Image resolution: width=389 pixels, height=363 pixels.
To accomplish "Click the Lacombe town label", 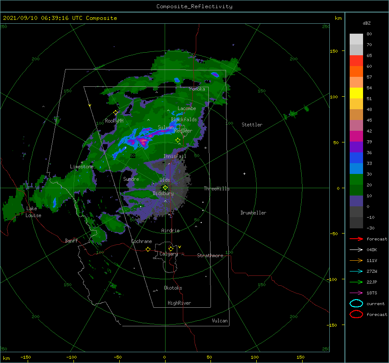I will click(187, 108).
